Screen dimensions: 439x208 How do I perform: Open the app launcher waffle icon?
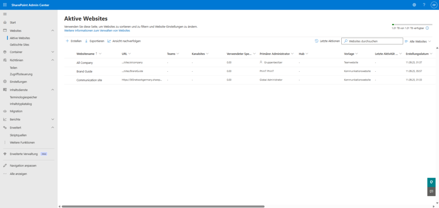5,5
